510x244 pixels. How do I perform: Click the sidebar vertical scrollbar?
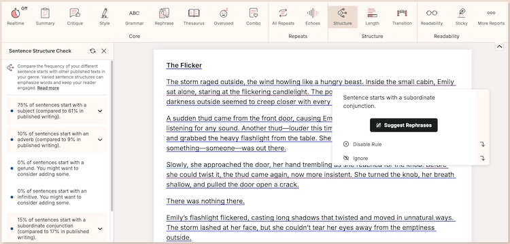(112, 136)
